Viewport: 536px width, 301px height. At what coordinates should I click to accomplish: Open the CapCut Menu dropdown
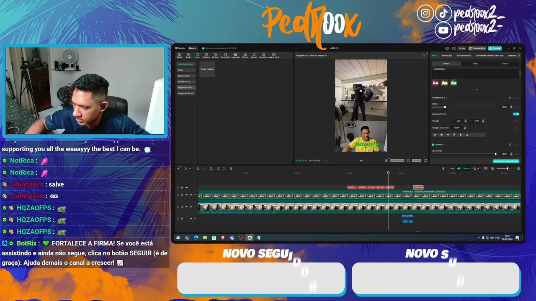[192, 48]
